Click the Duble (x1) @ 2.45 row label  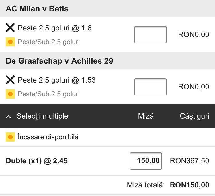point(37,161)
